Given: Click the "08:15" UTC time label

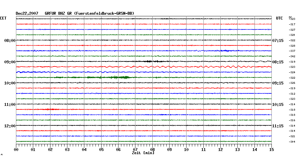Looking at the screenshot, I should click(x=278, y=62).
